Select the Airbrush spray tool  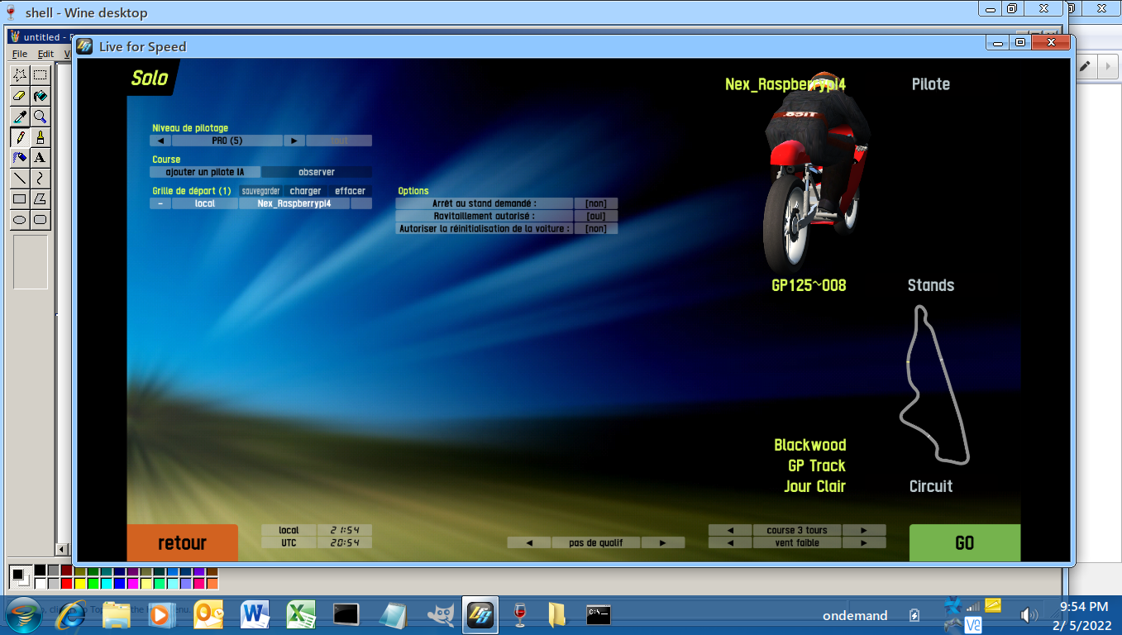tap(20, 157)
